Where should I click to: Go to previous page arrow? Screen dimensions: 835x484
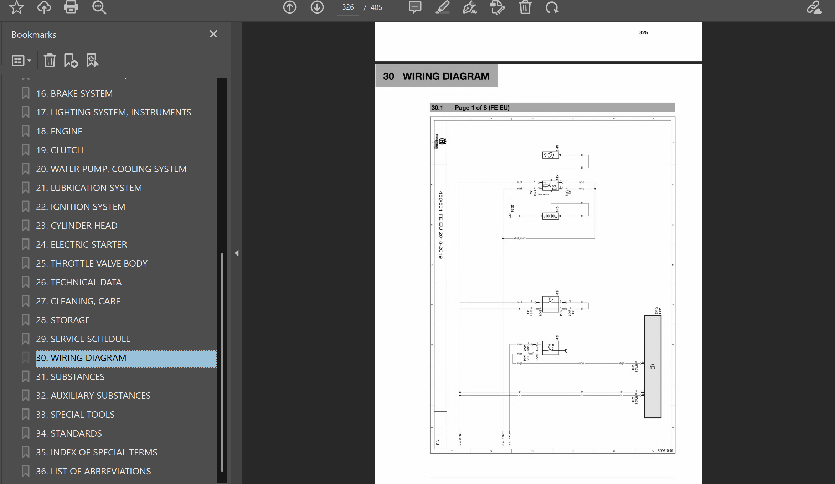tap(290, 7)
